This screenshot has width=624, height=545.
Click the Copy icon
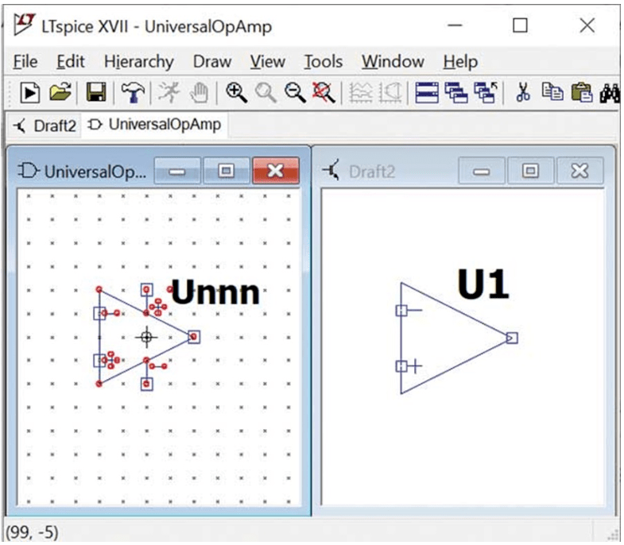[552, 92]
